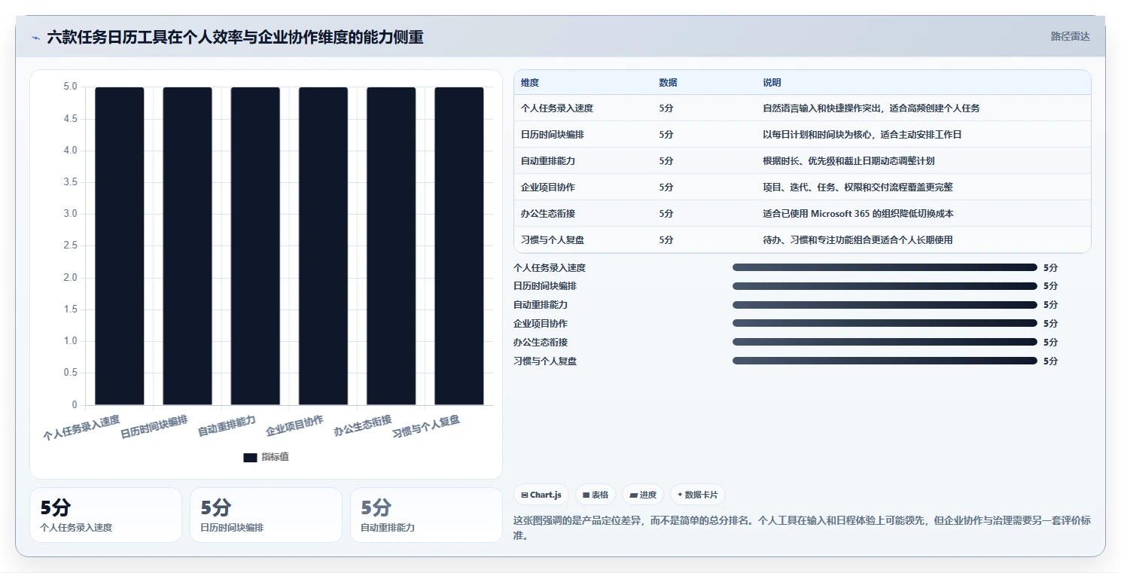
Task: Select 自动重排能力 cell in table
Action: coord(548,161)
